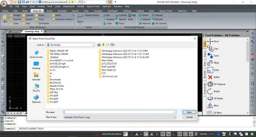Open the layer dropdown showing 0
Image resolution: width=256 pixels, height=137 pixels.
[107, 2]
